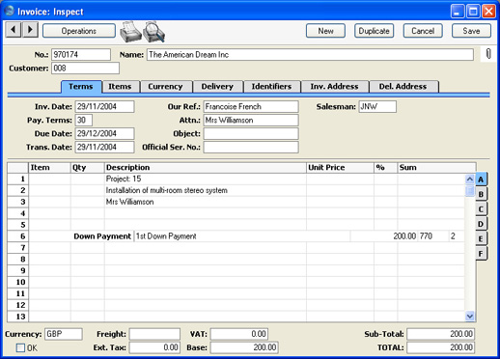500x359 pixels.
Task: Click the globe application icon in title bar
Action: coord(10,11)
